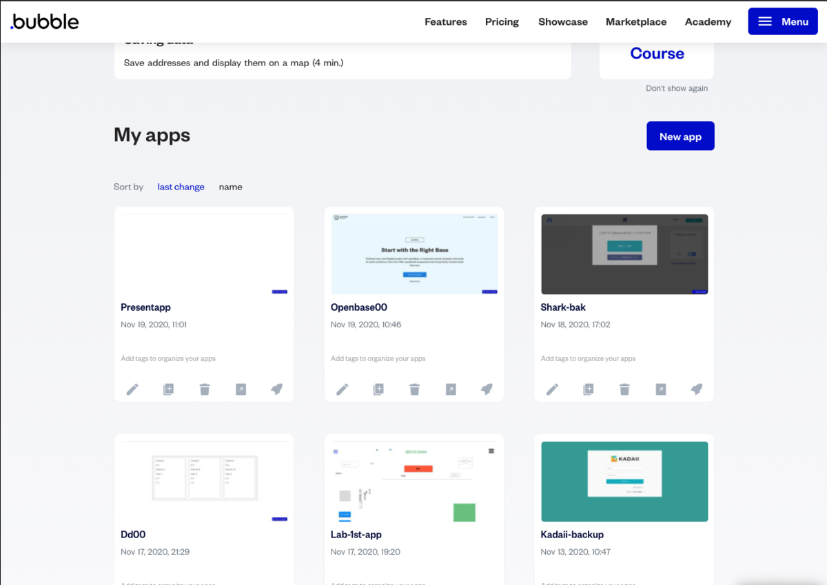Image resolution: width=827 pixels, height=585 pixels.
Task: Open the Dd00 app title
Action: tap(133, 535)
